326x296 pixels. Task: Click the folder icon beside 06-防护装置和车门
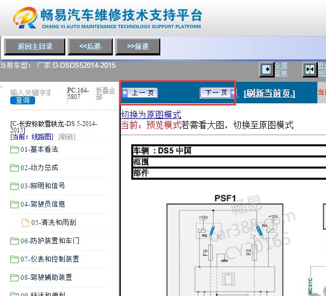click(x=15, y=241)
